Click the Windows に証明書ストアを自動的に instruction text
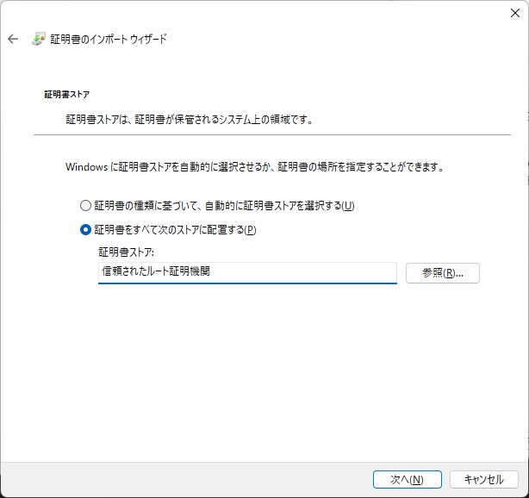The height and width of the screenshot is (498, 529). pos(254,166)
